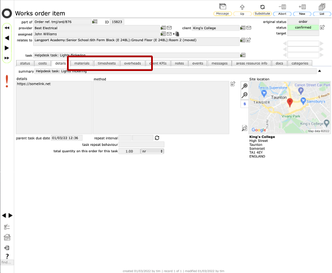
Task: Click the Substitute refresh icon
Action: [262, 7]
